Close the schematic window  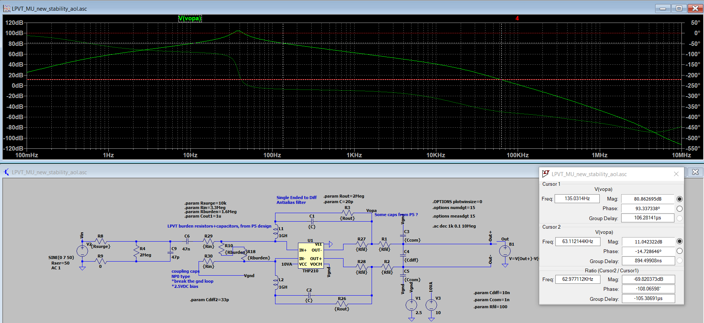tap(695, 172)
